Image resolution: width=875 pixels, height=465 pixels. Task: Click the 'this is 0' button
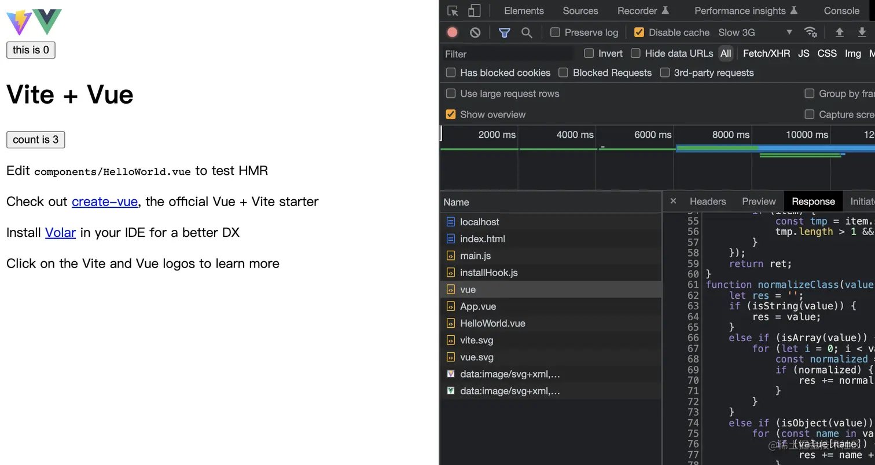coord(31,50)
